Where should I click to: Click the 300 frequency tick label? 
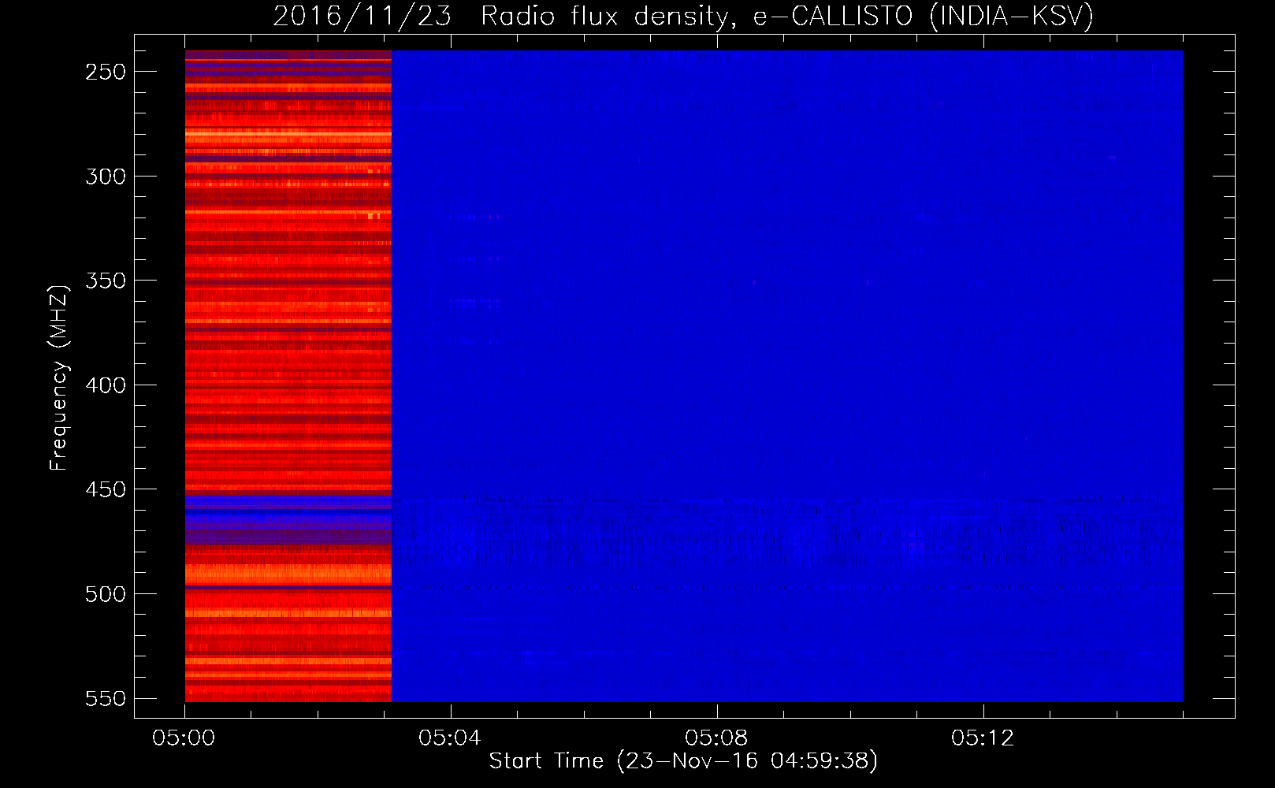[106, 177]
